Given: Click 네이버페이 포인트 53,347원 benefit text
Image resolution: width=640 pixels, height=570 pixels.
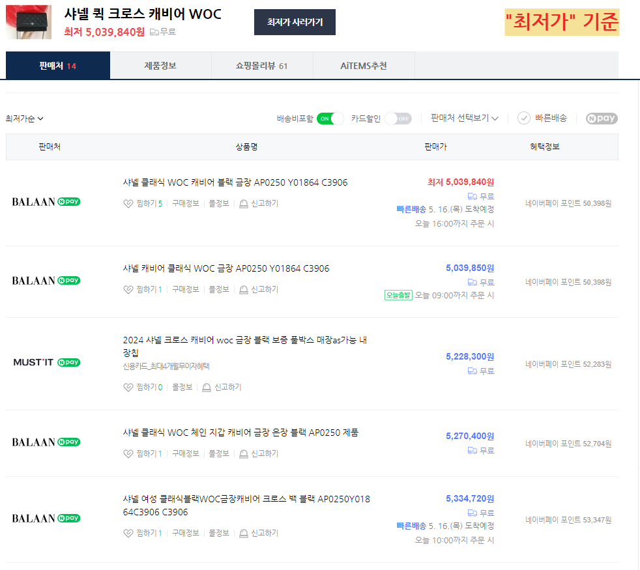Looking at the screenshot, I should [x=568, y=520].
